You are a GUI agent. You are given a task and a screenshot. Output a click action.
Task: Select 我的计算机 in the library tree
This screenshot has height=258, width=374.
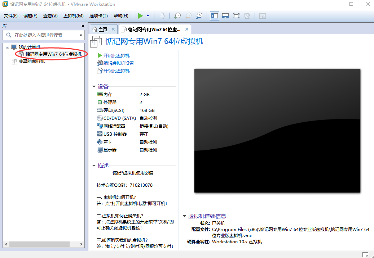(x=30, y=47)
